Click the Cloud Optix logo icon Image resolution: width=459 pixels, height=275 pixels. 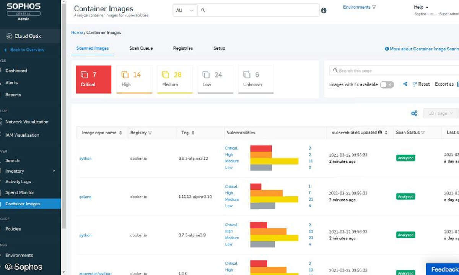pyautogui.click(x=9, y=36)
